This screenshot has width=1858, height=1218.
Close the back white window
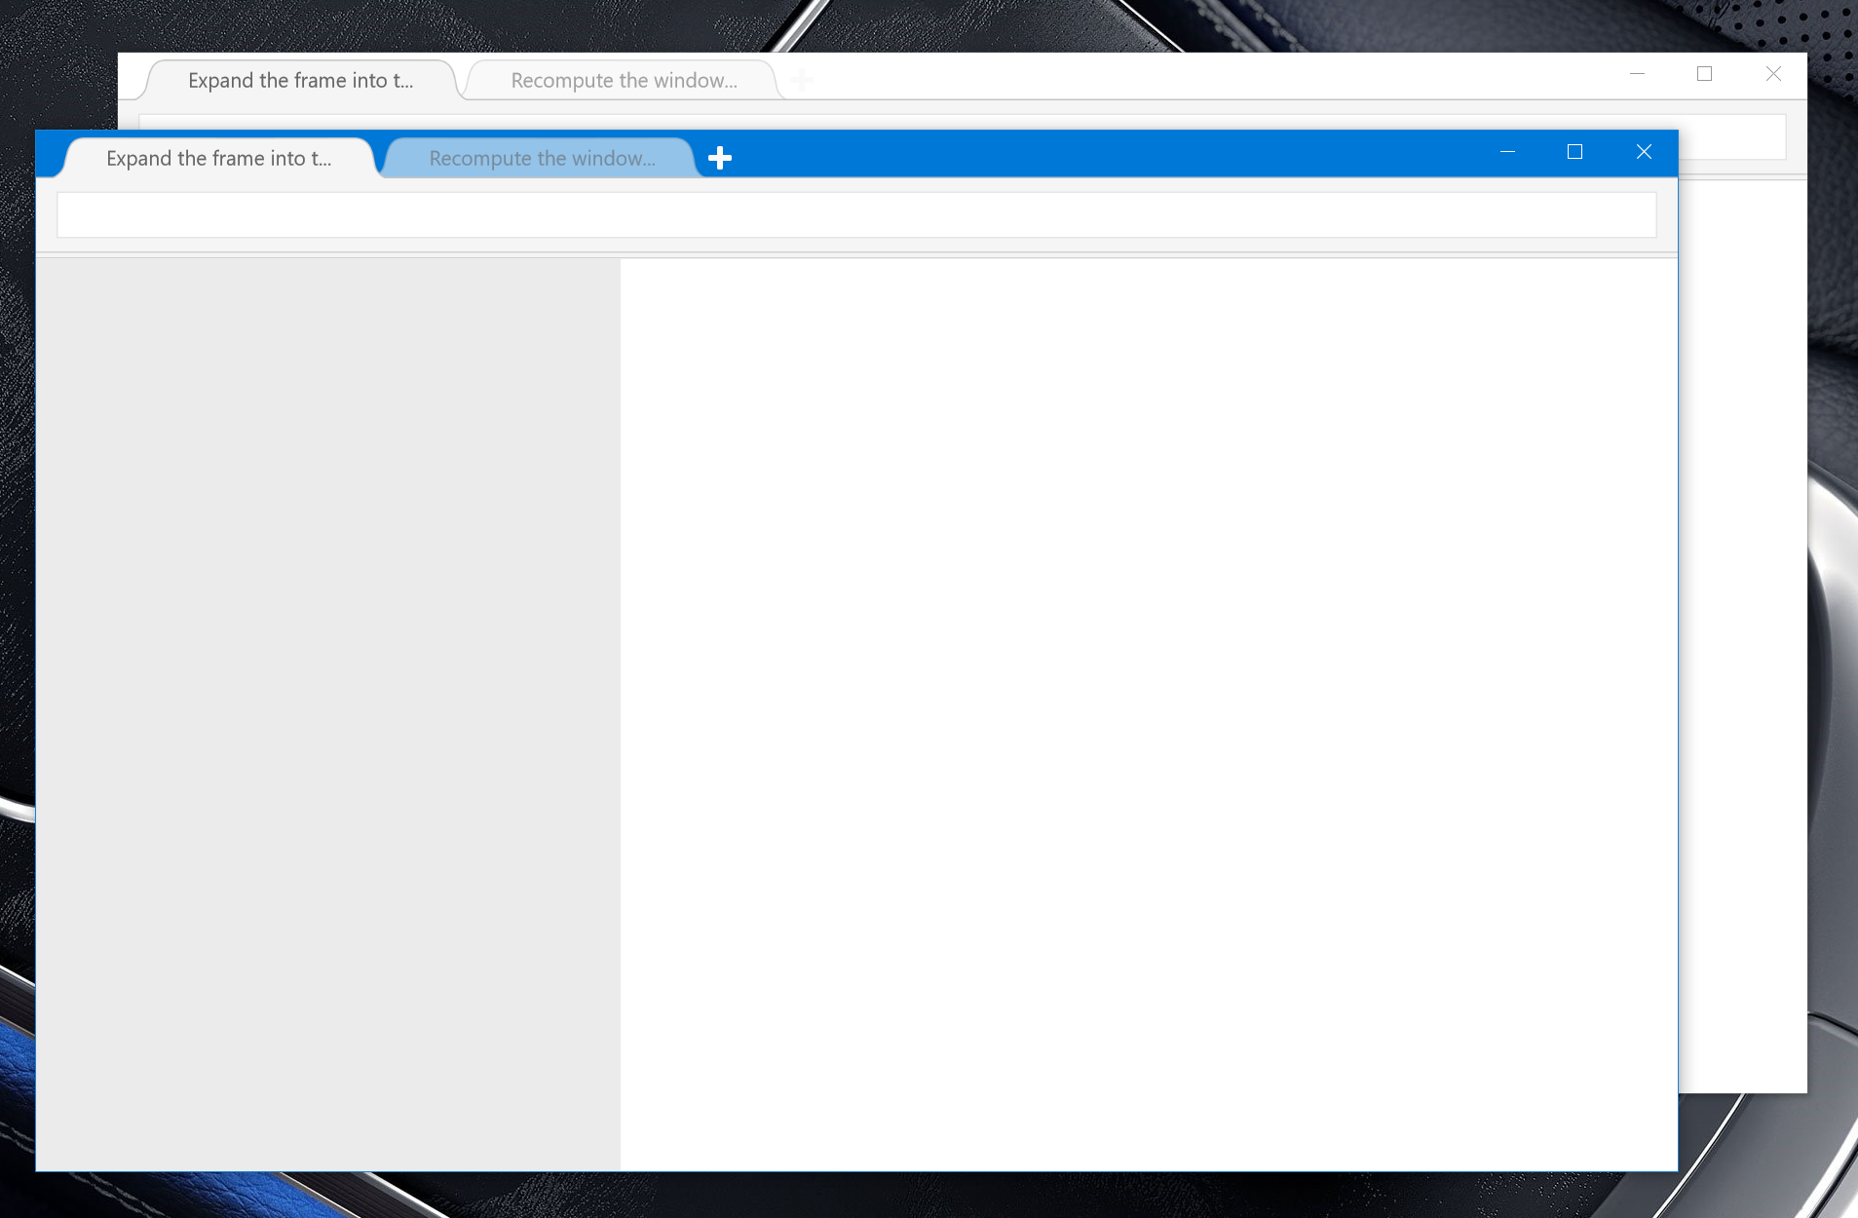point(1773,74)
